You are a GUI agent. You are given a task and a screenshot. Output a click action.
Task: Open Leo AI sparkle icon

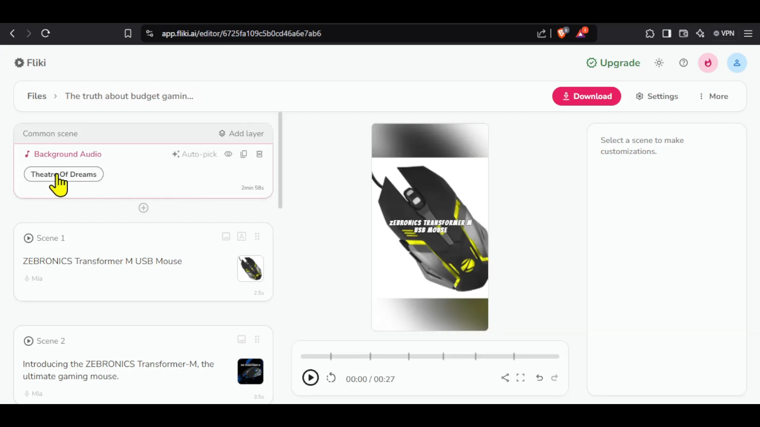tap(700, 34)
